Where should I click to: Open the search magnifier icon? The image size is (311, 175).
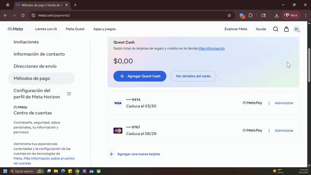pyautogui.click(x=276, y=29)
